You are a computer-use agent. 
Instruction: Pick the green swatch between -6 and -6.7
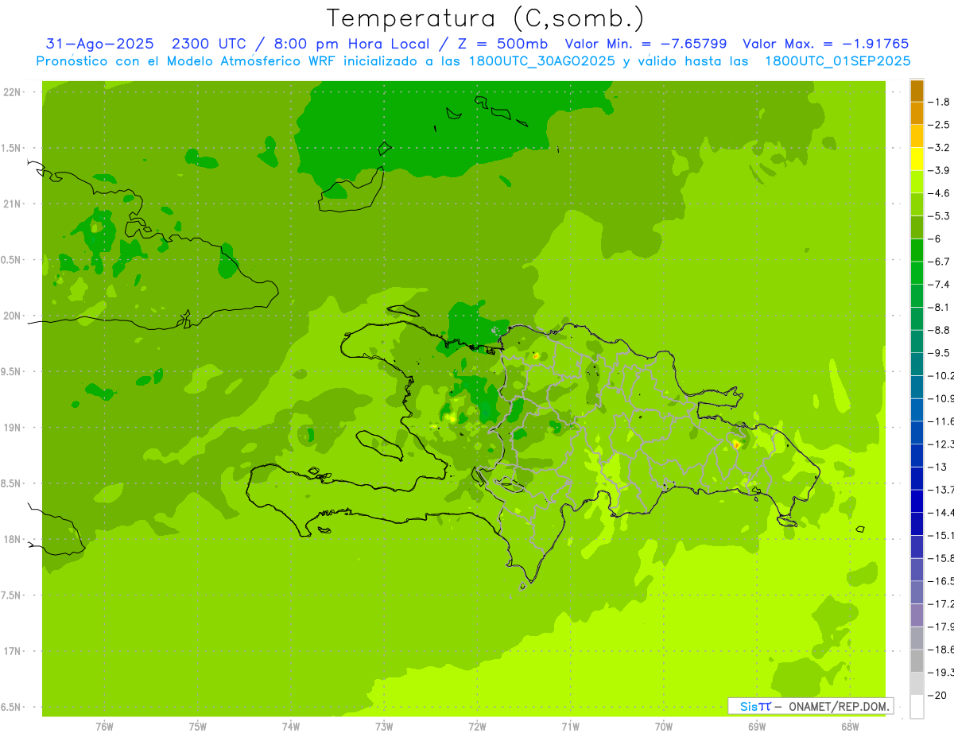pyautogui.click(x=917, y=250)
